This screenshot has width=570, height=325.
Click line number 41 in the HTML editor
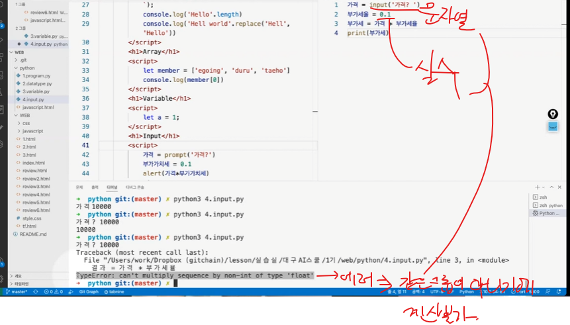(x=85, y=146)
